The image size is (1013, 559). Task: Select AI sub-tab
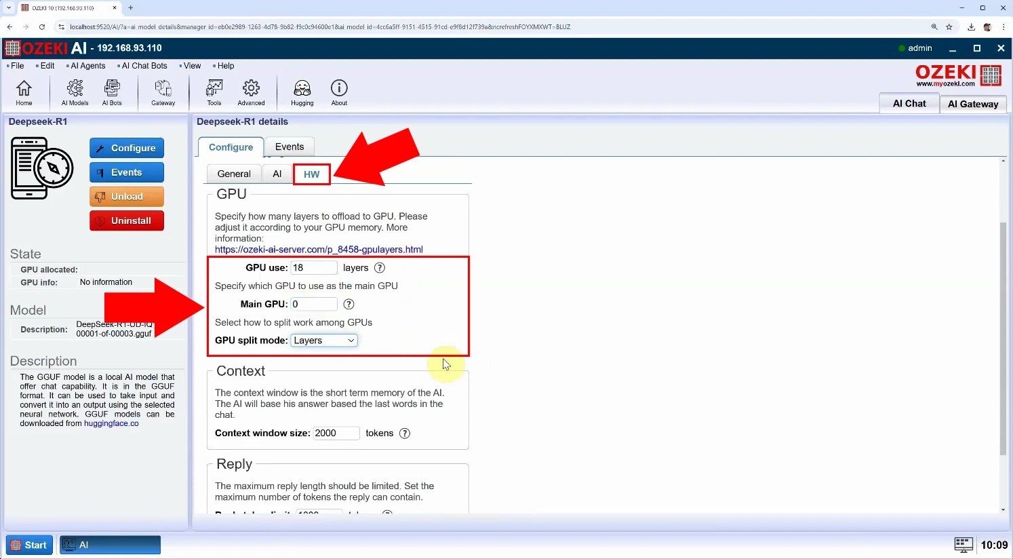coord(277,174)
